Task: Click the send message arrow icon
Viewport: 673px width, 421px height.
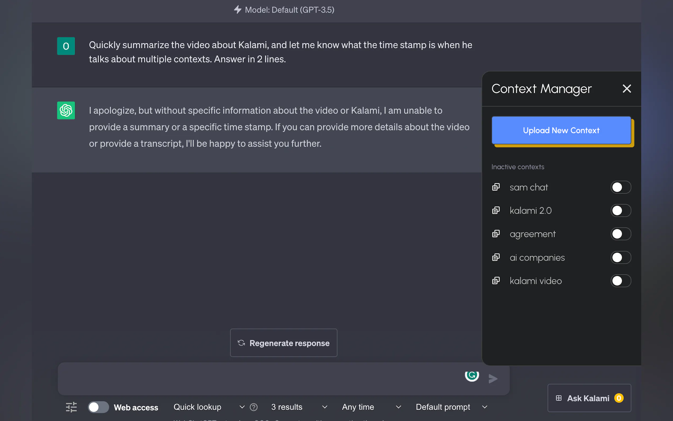Action: tap(493, 378)
